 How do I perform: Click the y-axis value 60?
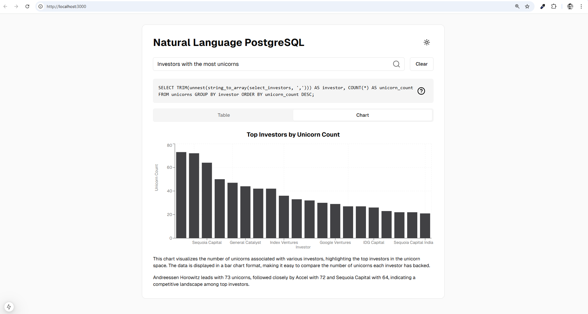click(169, 167)
